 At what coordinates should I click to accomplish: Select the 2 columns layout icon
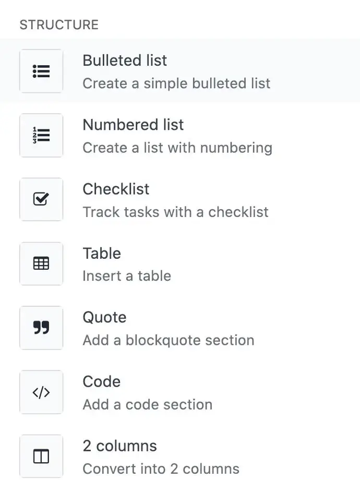pos(41,456)
